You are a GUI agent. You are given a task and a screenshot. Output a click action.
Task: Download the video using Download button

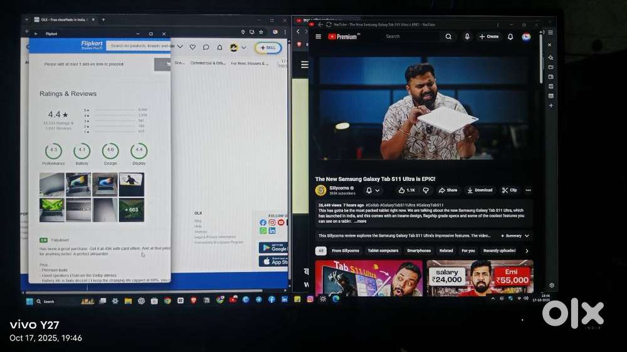tap(480, 190)
